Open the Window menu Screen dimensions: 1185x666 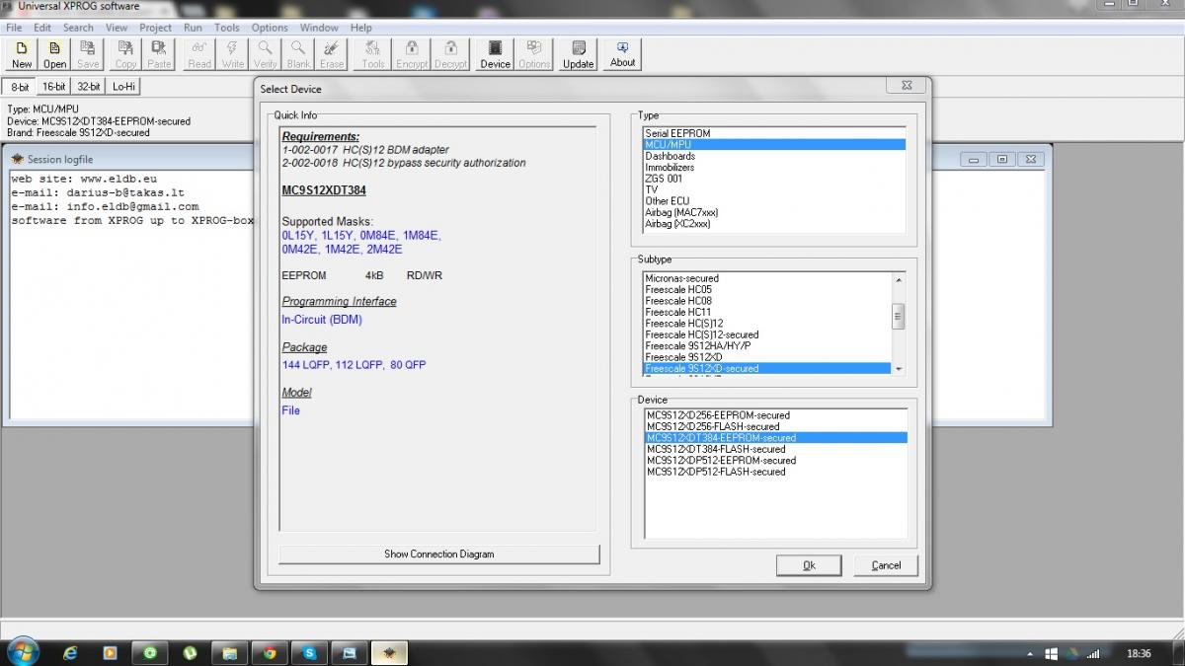[319, 28]
